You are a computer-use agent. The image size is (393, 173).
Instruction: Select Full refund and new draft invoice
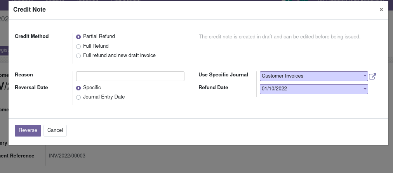78,55
